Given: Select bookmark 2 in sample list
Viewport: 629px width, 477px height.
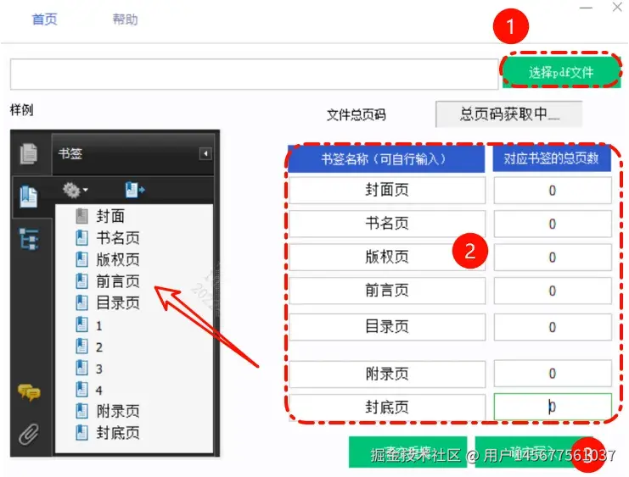Looking at the screenshot, I should point(89,347).
